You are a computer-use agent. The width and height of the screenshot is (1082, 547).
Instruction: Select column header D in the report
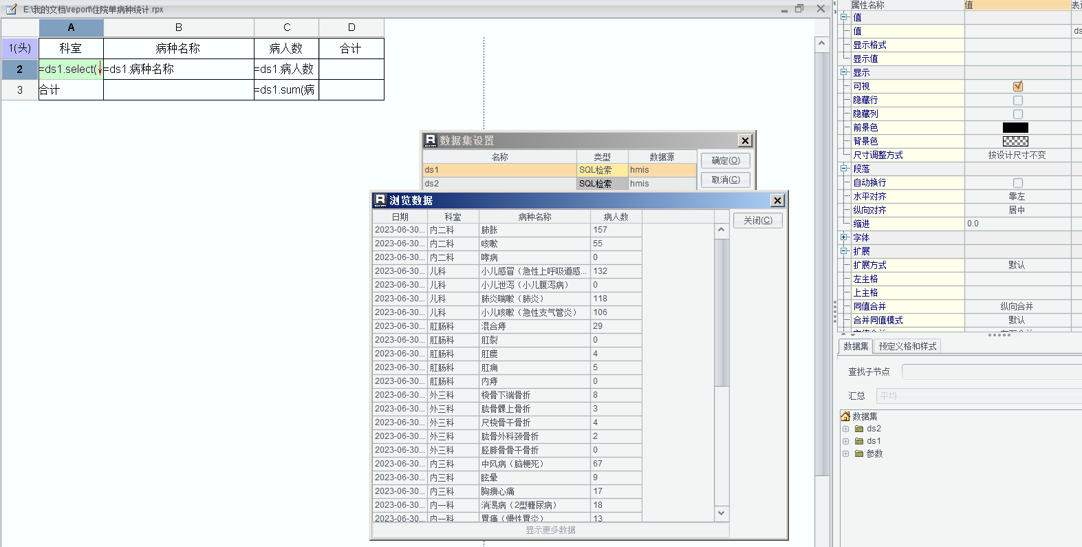(x=351, y=28)
